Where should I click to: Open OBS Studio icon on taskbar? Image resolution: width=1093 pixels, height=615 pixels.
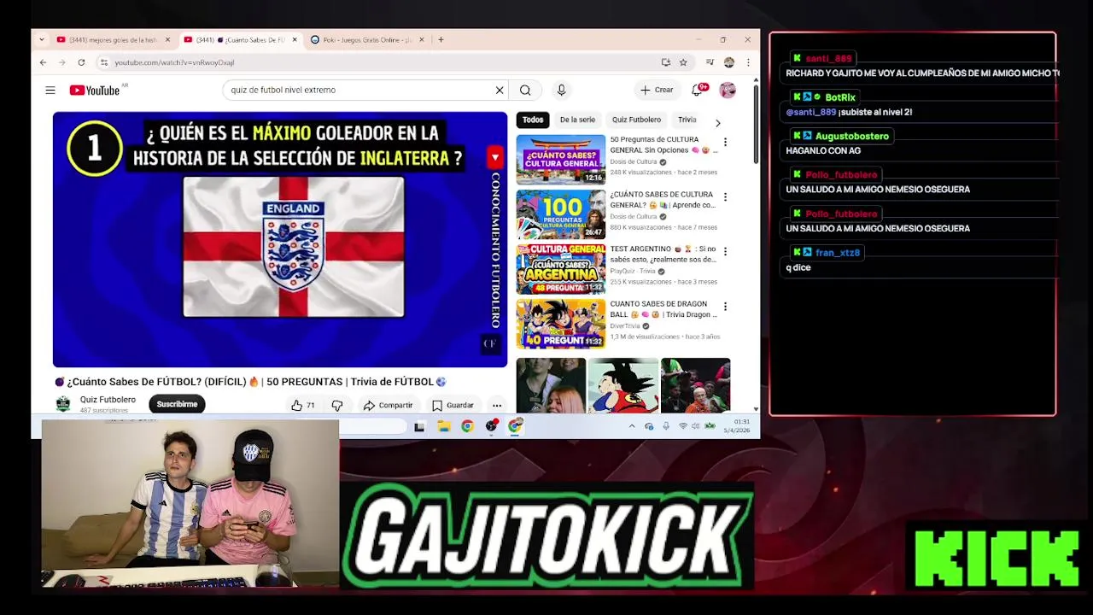492,426
